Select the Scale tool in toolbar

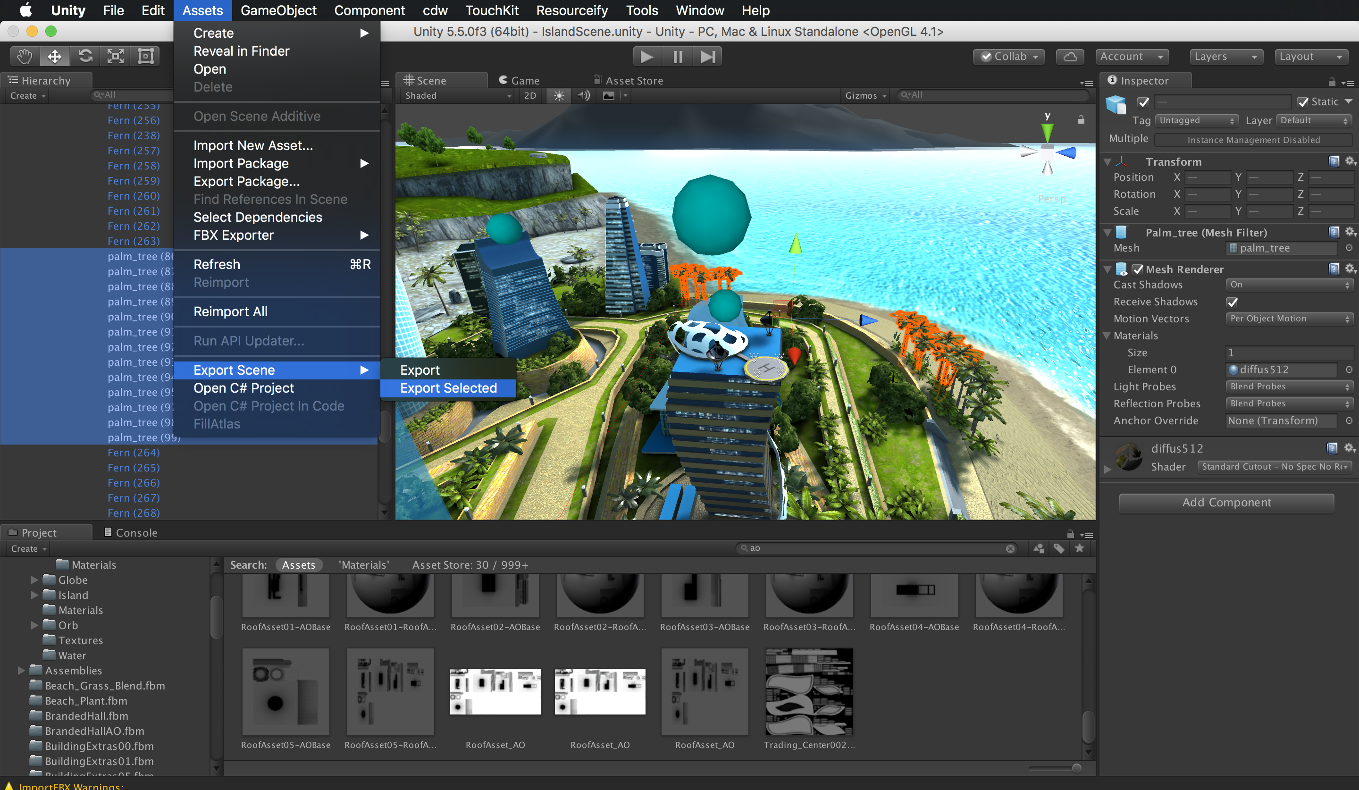point(116,56)
